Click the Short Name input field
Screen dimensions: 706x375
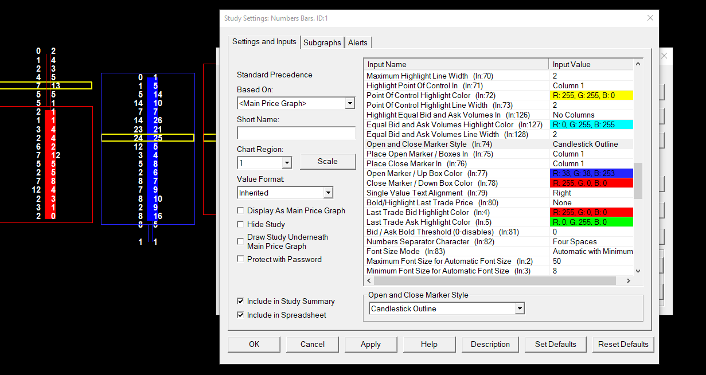coord(296,133)
